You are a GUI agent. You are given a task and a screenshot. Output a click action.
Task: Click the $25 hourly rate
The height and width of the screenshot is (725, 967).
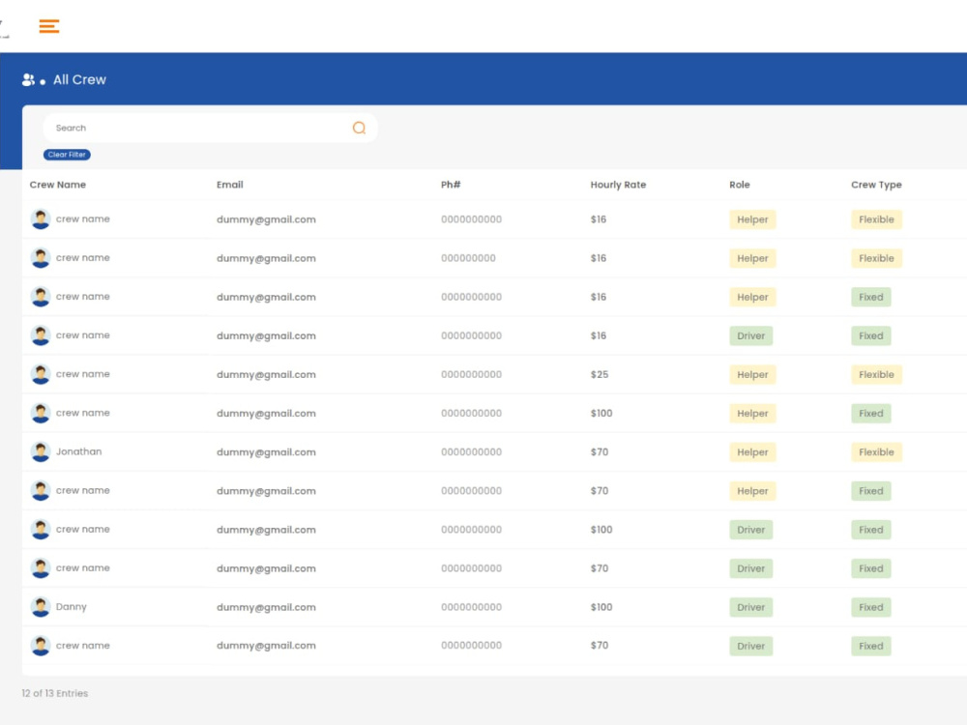point(600,374)
